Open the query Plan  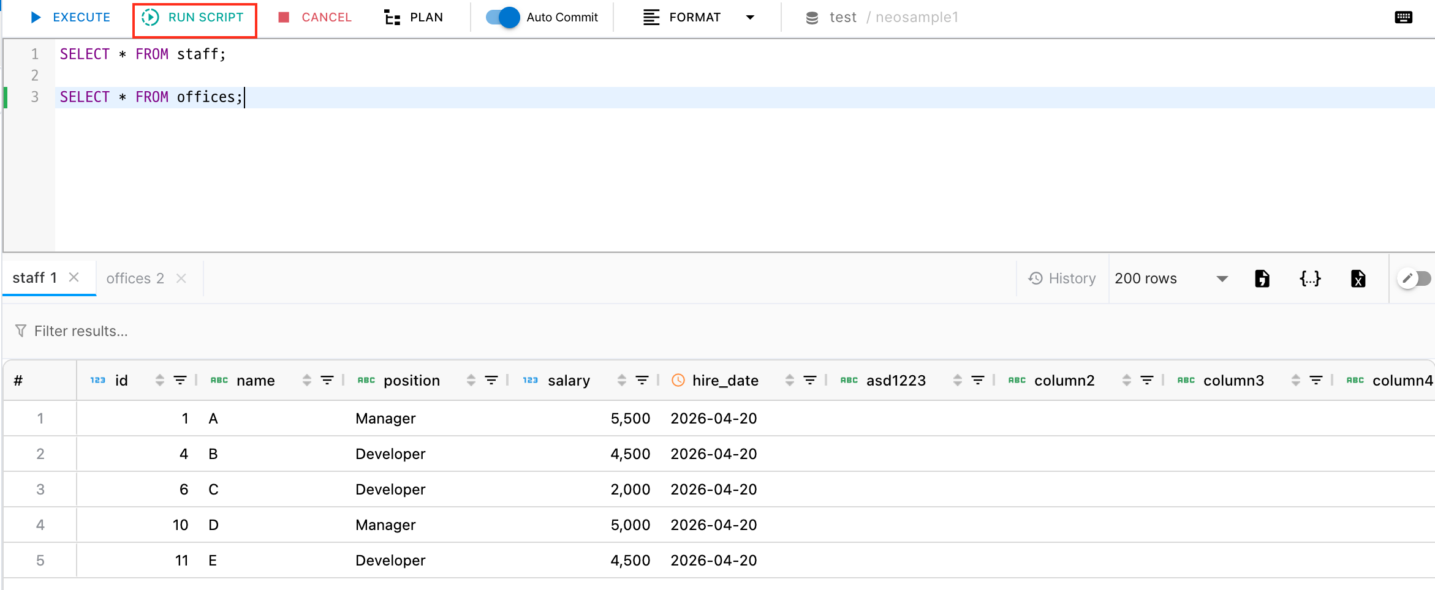pos(414,17)
